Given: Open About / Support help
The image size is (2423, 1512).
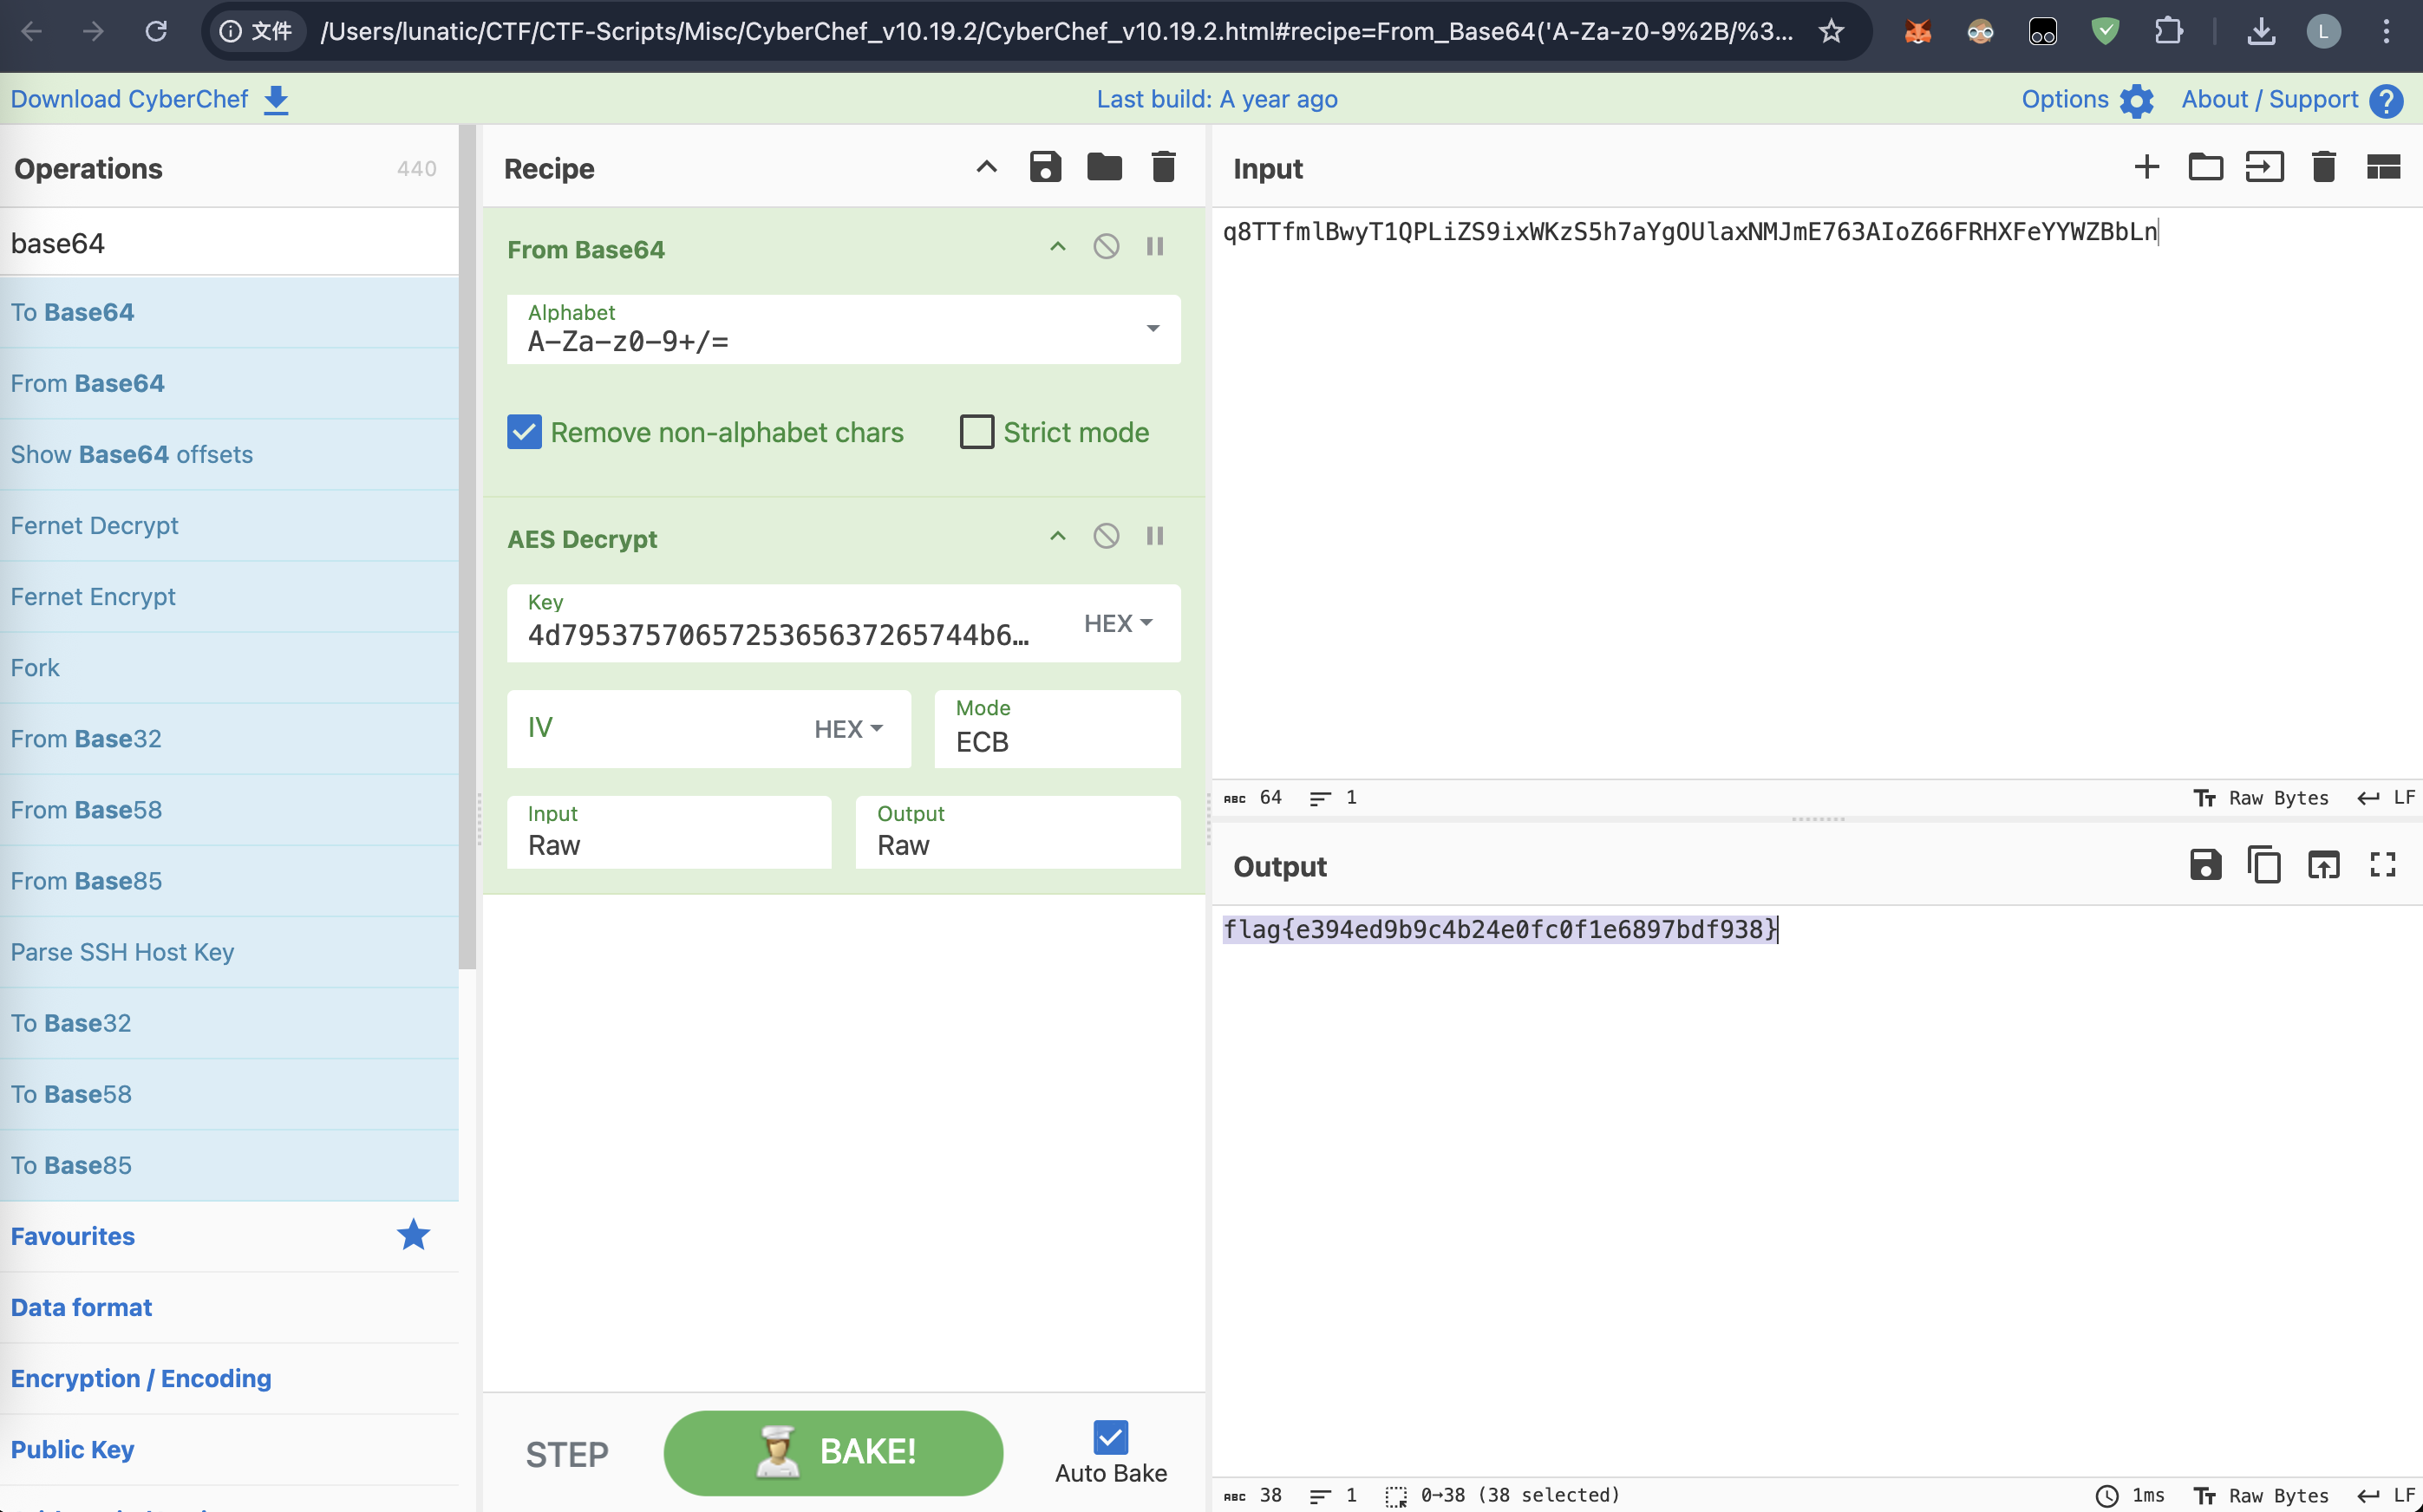Looking at the screenshot, I should [x=2292, y=99].
